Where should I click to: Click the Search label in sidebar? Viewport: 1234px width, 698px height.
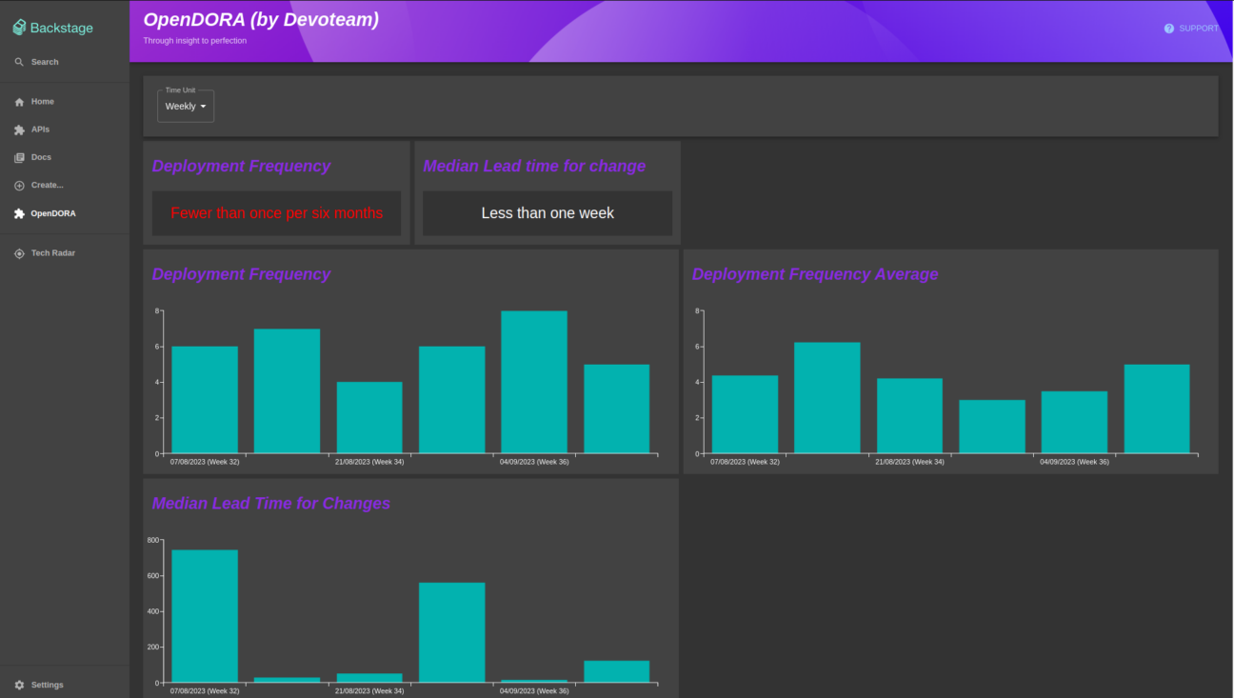tap(45, 62)
